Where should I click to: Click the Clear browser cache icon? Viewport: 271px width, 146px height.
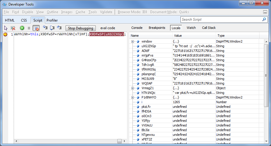pyautogui.click(x=13, y=28)
